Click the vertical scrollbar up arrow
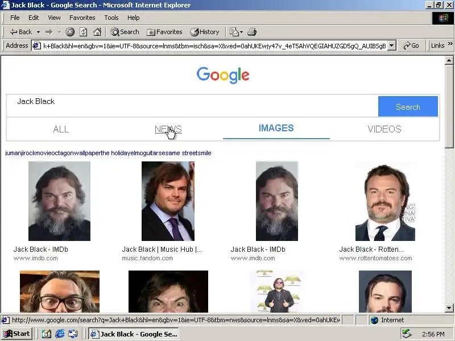 pyautogui.click(x=449, y=60)
